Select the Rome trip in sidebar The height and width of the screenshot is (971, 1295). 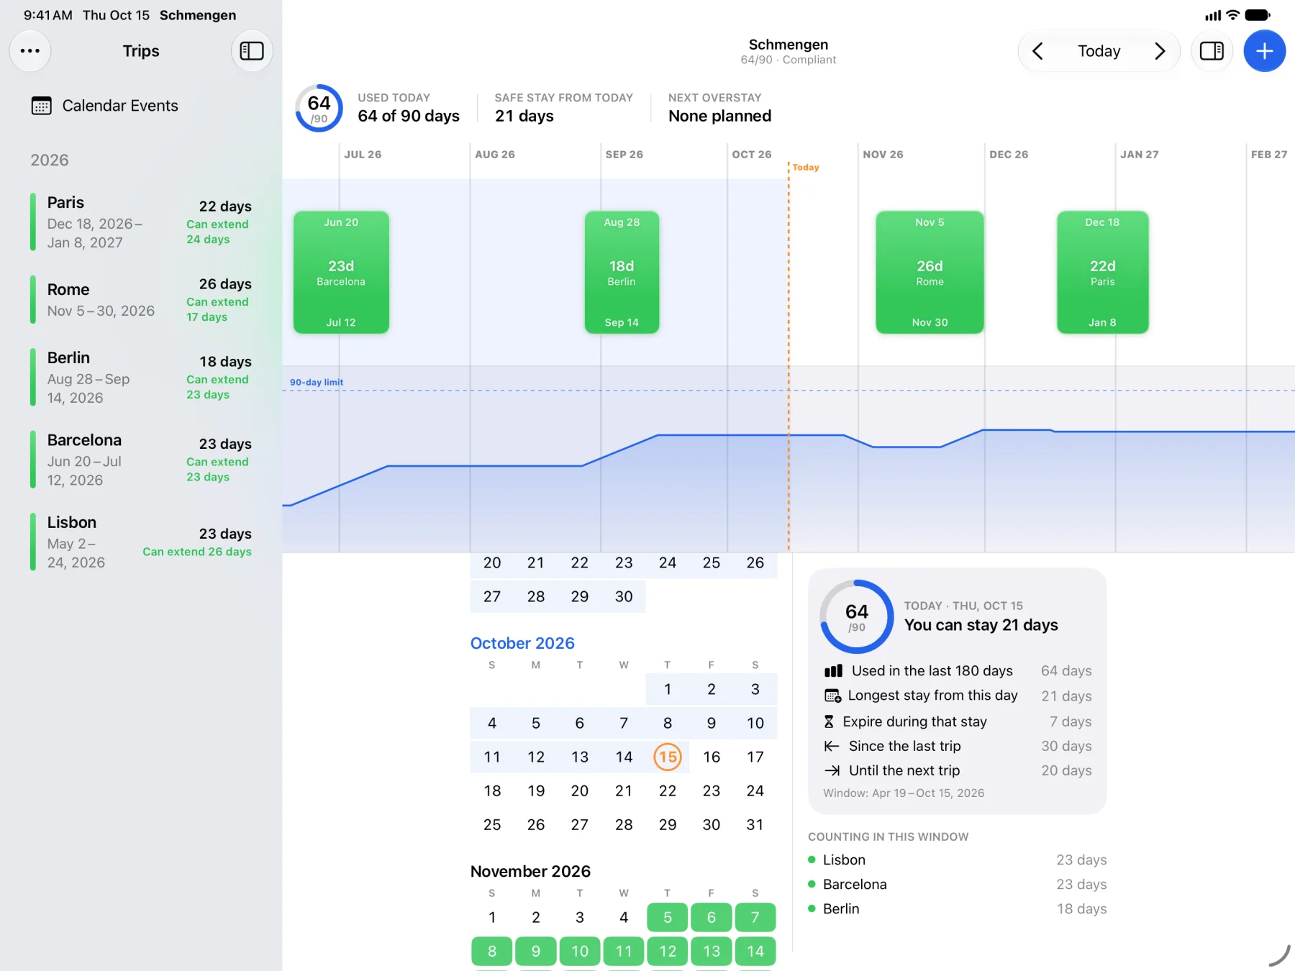pos(141,300)
